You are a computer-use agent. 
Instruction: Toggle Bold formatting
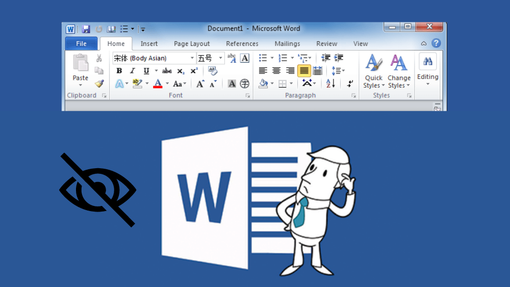tap(119, 71)
